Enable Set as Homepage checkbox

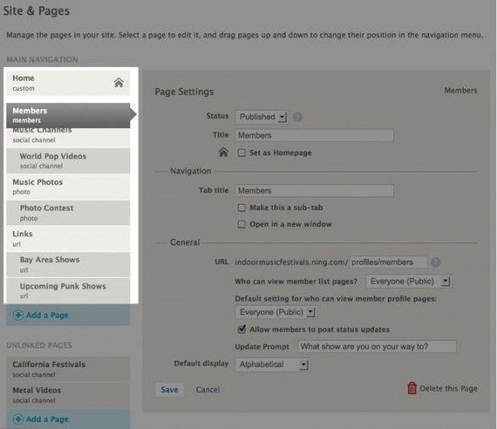(x=241, y=153)
